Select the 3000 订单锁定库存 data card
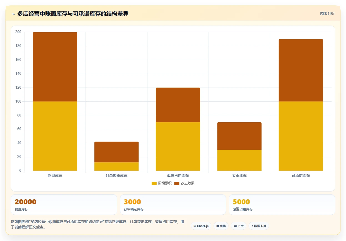Viewport: 346px width, 241px height. coord(173,205)
